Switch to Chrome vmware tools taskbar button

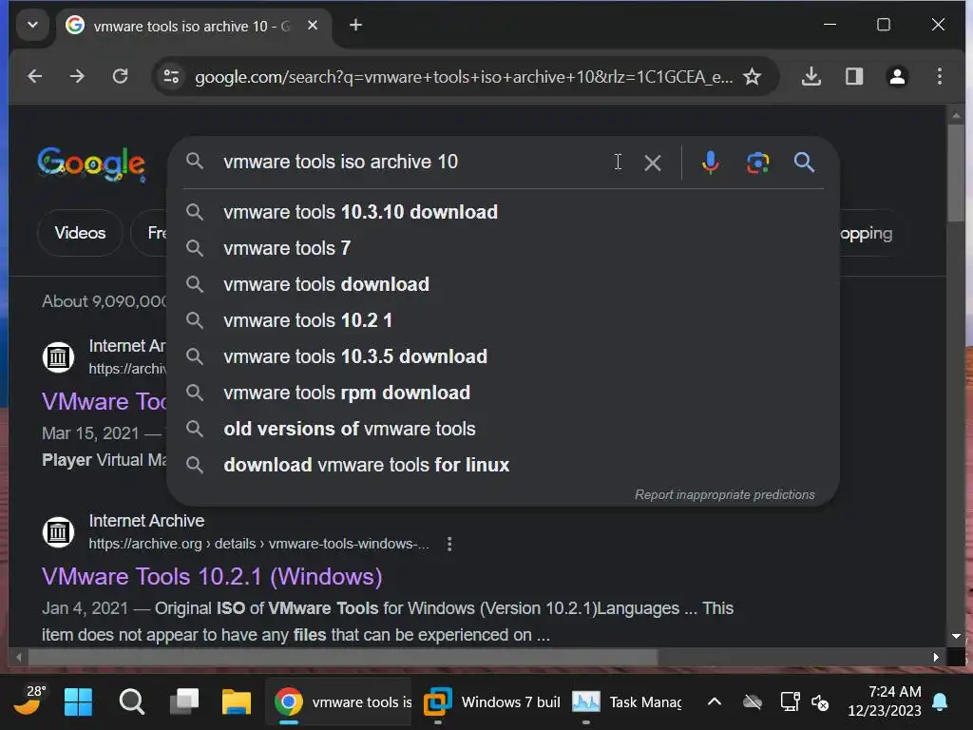click(339, 702)
